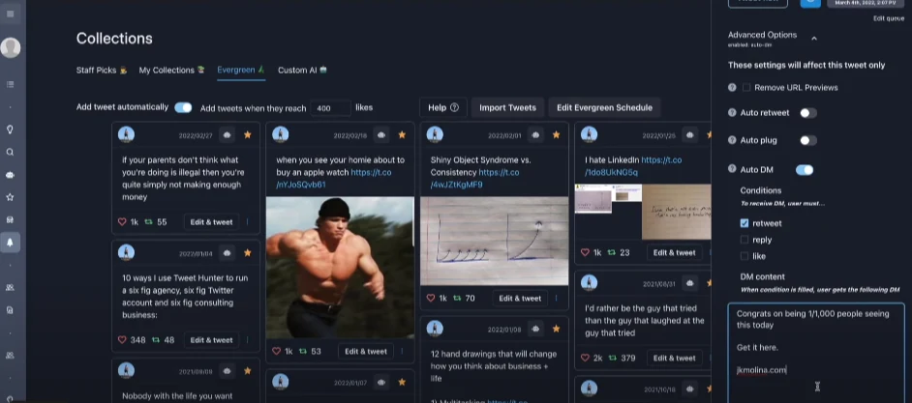Open the hand-drawn graph image thumbnail
This screenshot has width=912, height=403.
click(495, 241)
